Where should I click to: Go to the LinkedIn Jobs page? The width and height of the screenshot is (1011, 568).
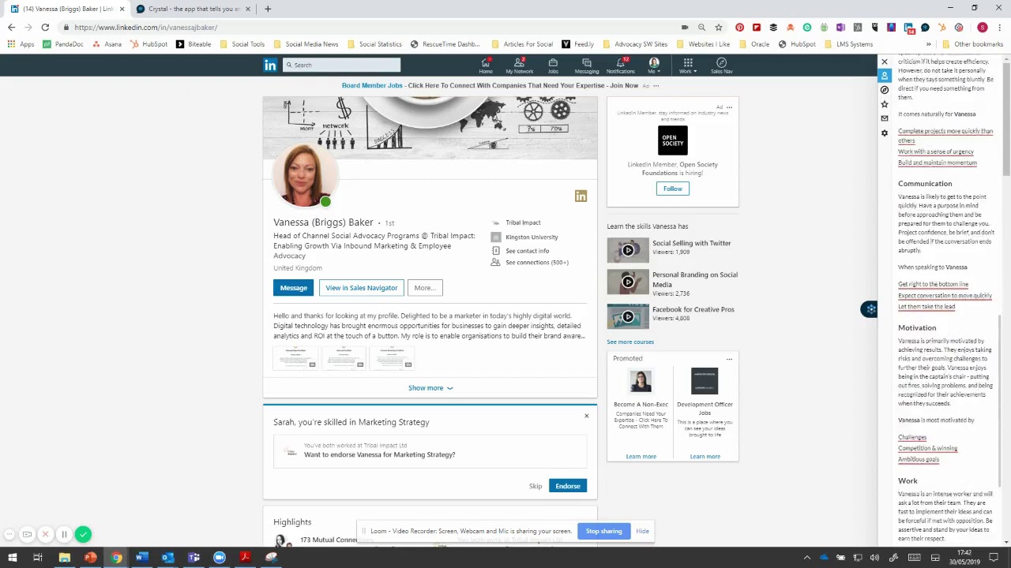(553, 65)
